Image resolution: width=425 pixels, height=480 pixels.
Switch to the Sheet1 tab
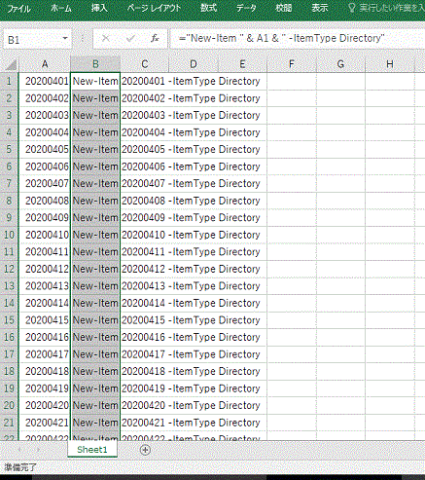click(x=92, y=450)
